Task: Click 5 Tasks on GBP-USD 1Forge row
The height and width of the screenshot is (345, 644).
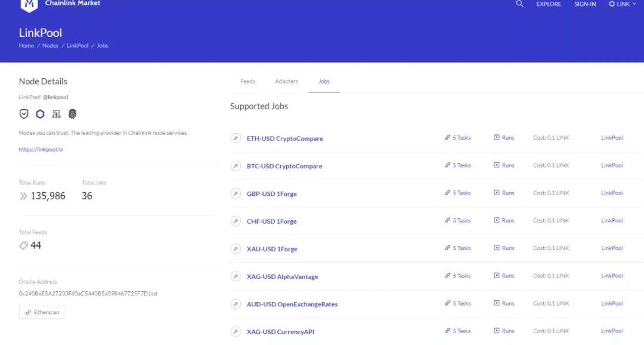Action: point(457,193)
